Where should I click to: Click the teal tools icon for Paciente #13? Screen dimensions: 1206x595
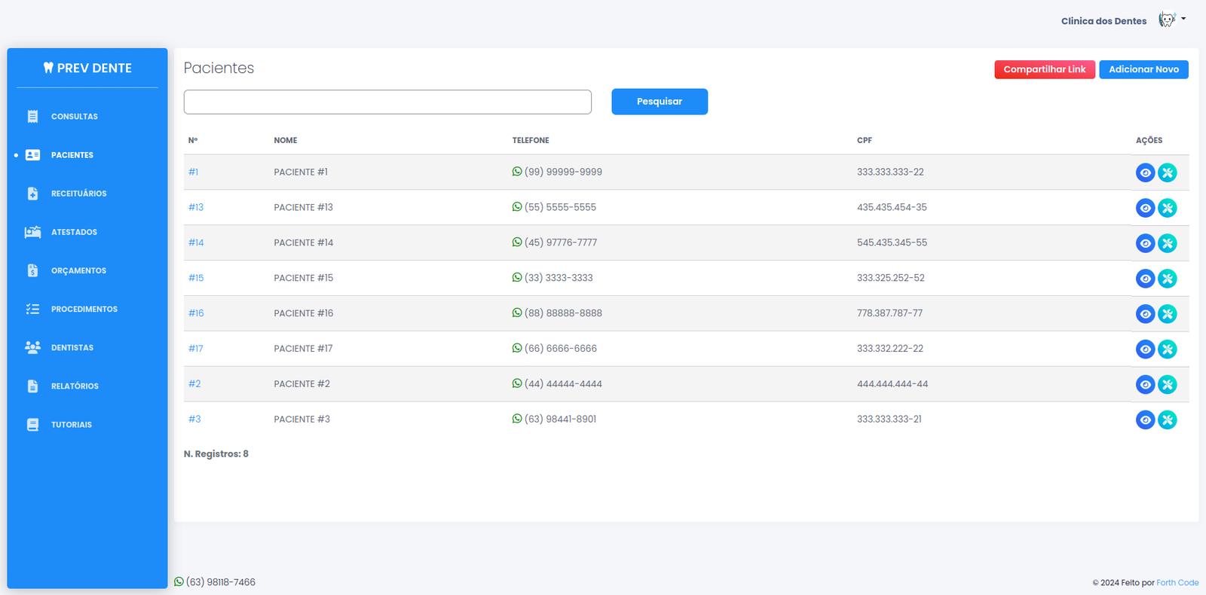1167,208
